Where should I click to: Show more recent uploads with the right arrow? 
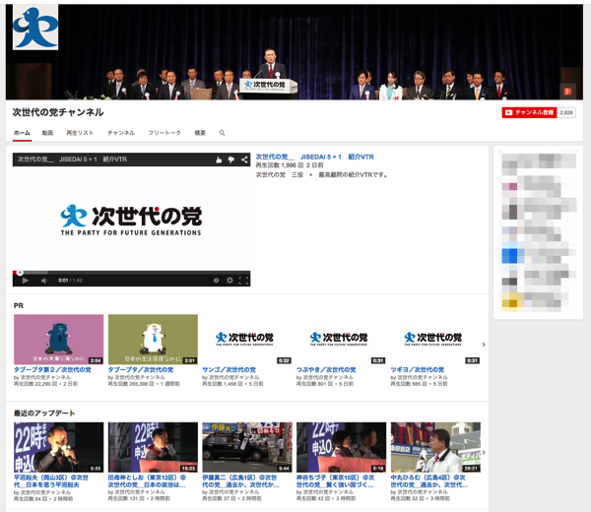pyautogui.click(x=484, y=452)
